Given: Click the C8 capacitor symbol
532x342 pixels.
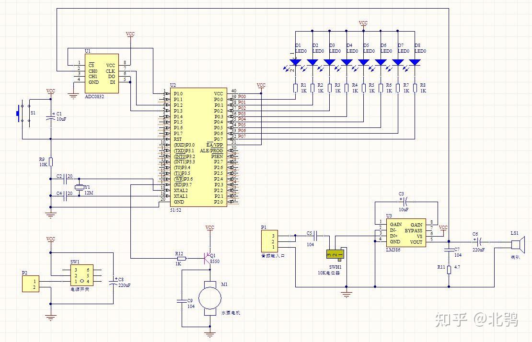Looking at the screenshot, I should (x=113, y=282).
